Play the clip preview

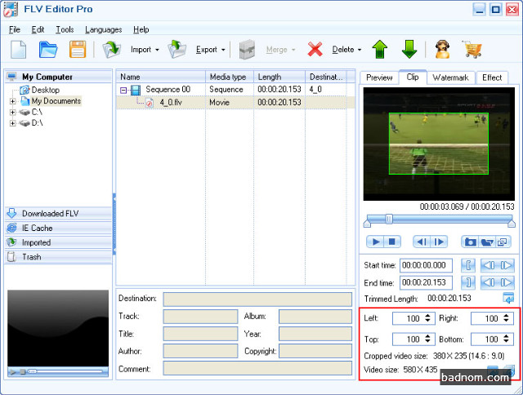pyautogui.click(x=376, y=242)
